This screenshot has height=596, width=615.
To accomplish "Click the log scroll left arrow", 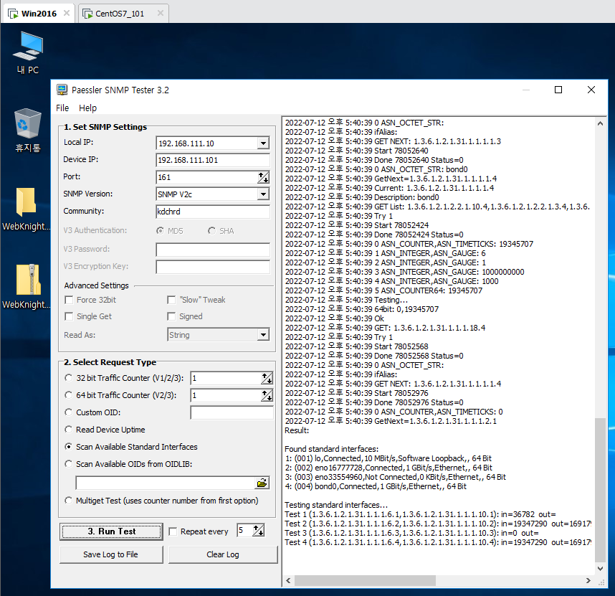I will coord(288,580).
